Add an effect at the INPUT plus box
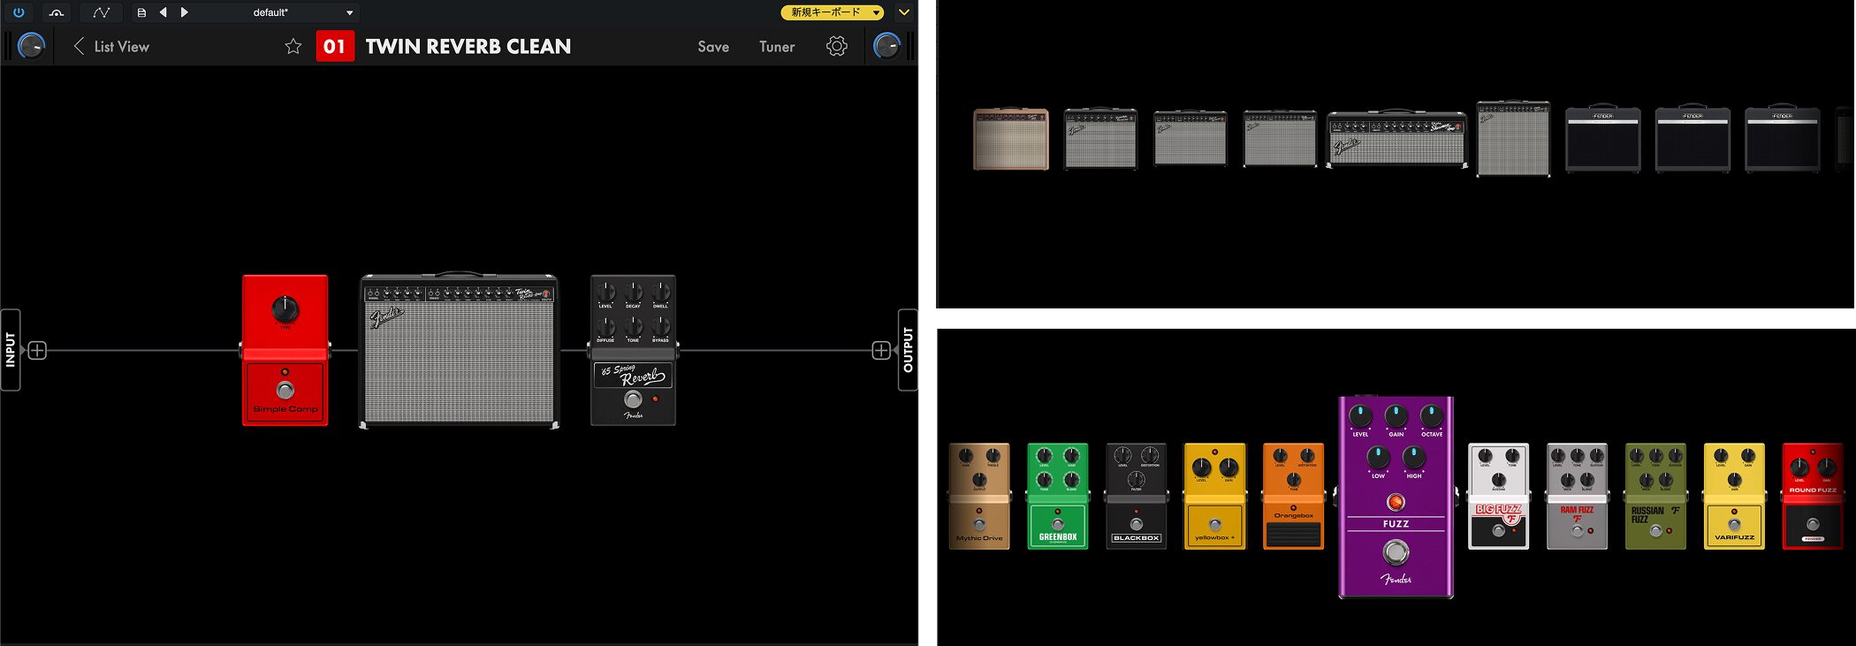 pos(37,351)
